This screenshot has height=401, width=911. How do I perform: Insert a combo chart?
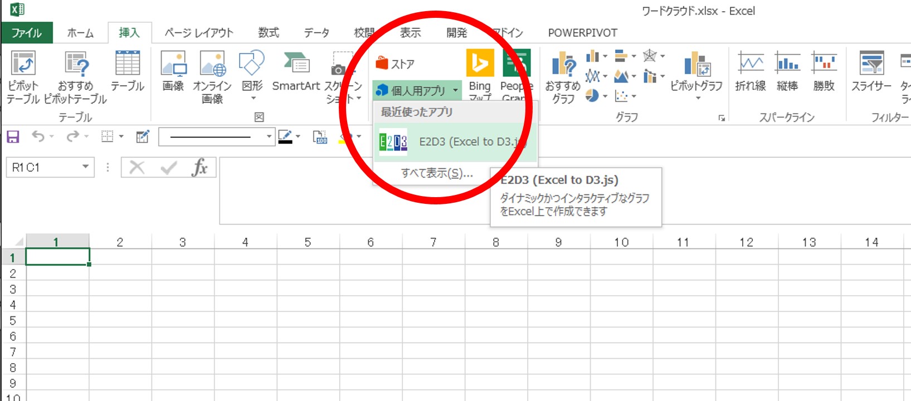pyautogui.click(x=650, y=76)
